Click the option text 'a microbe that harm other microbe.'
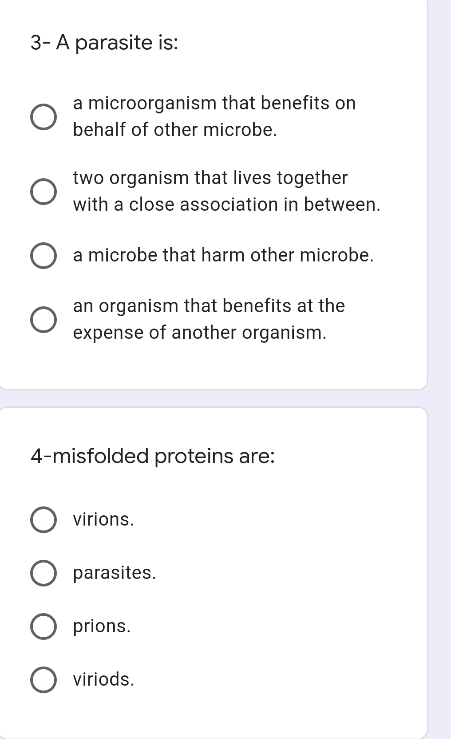 (x=223, y=255)
